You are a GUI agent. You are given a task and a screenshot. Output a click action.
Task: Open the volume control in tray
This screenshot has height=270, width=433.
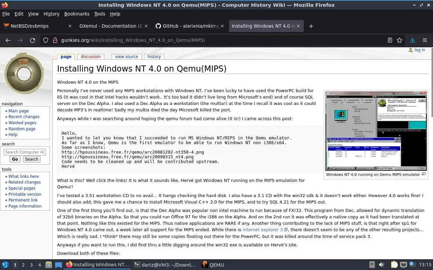[x=381, y=265]
